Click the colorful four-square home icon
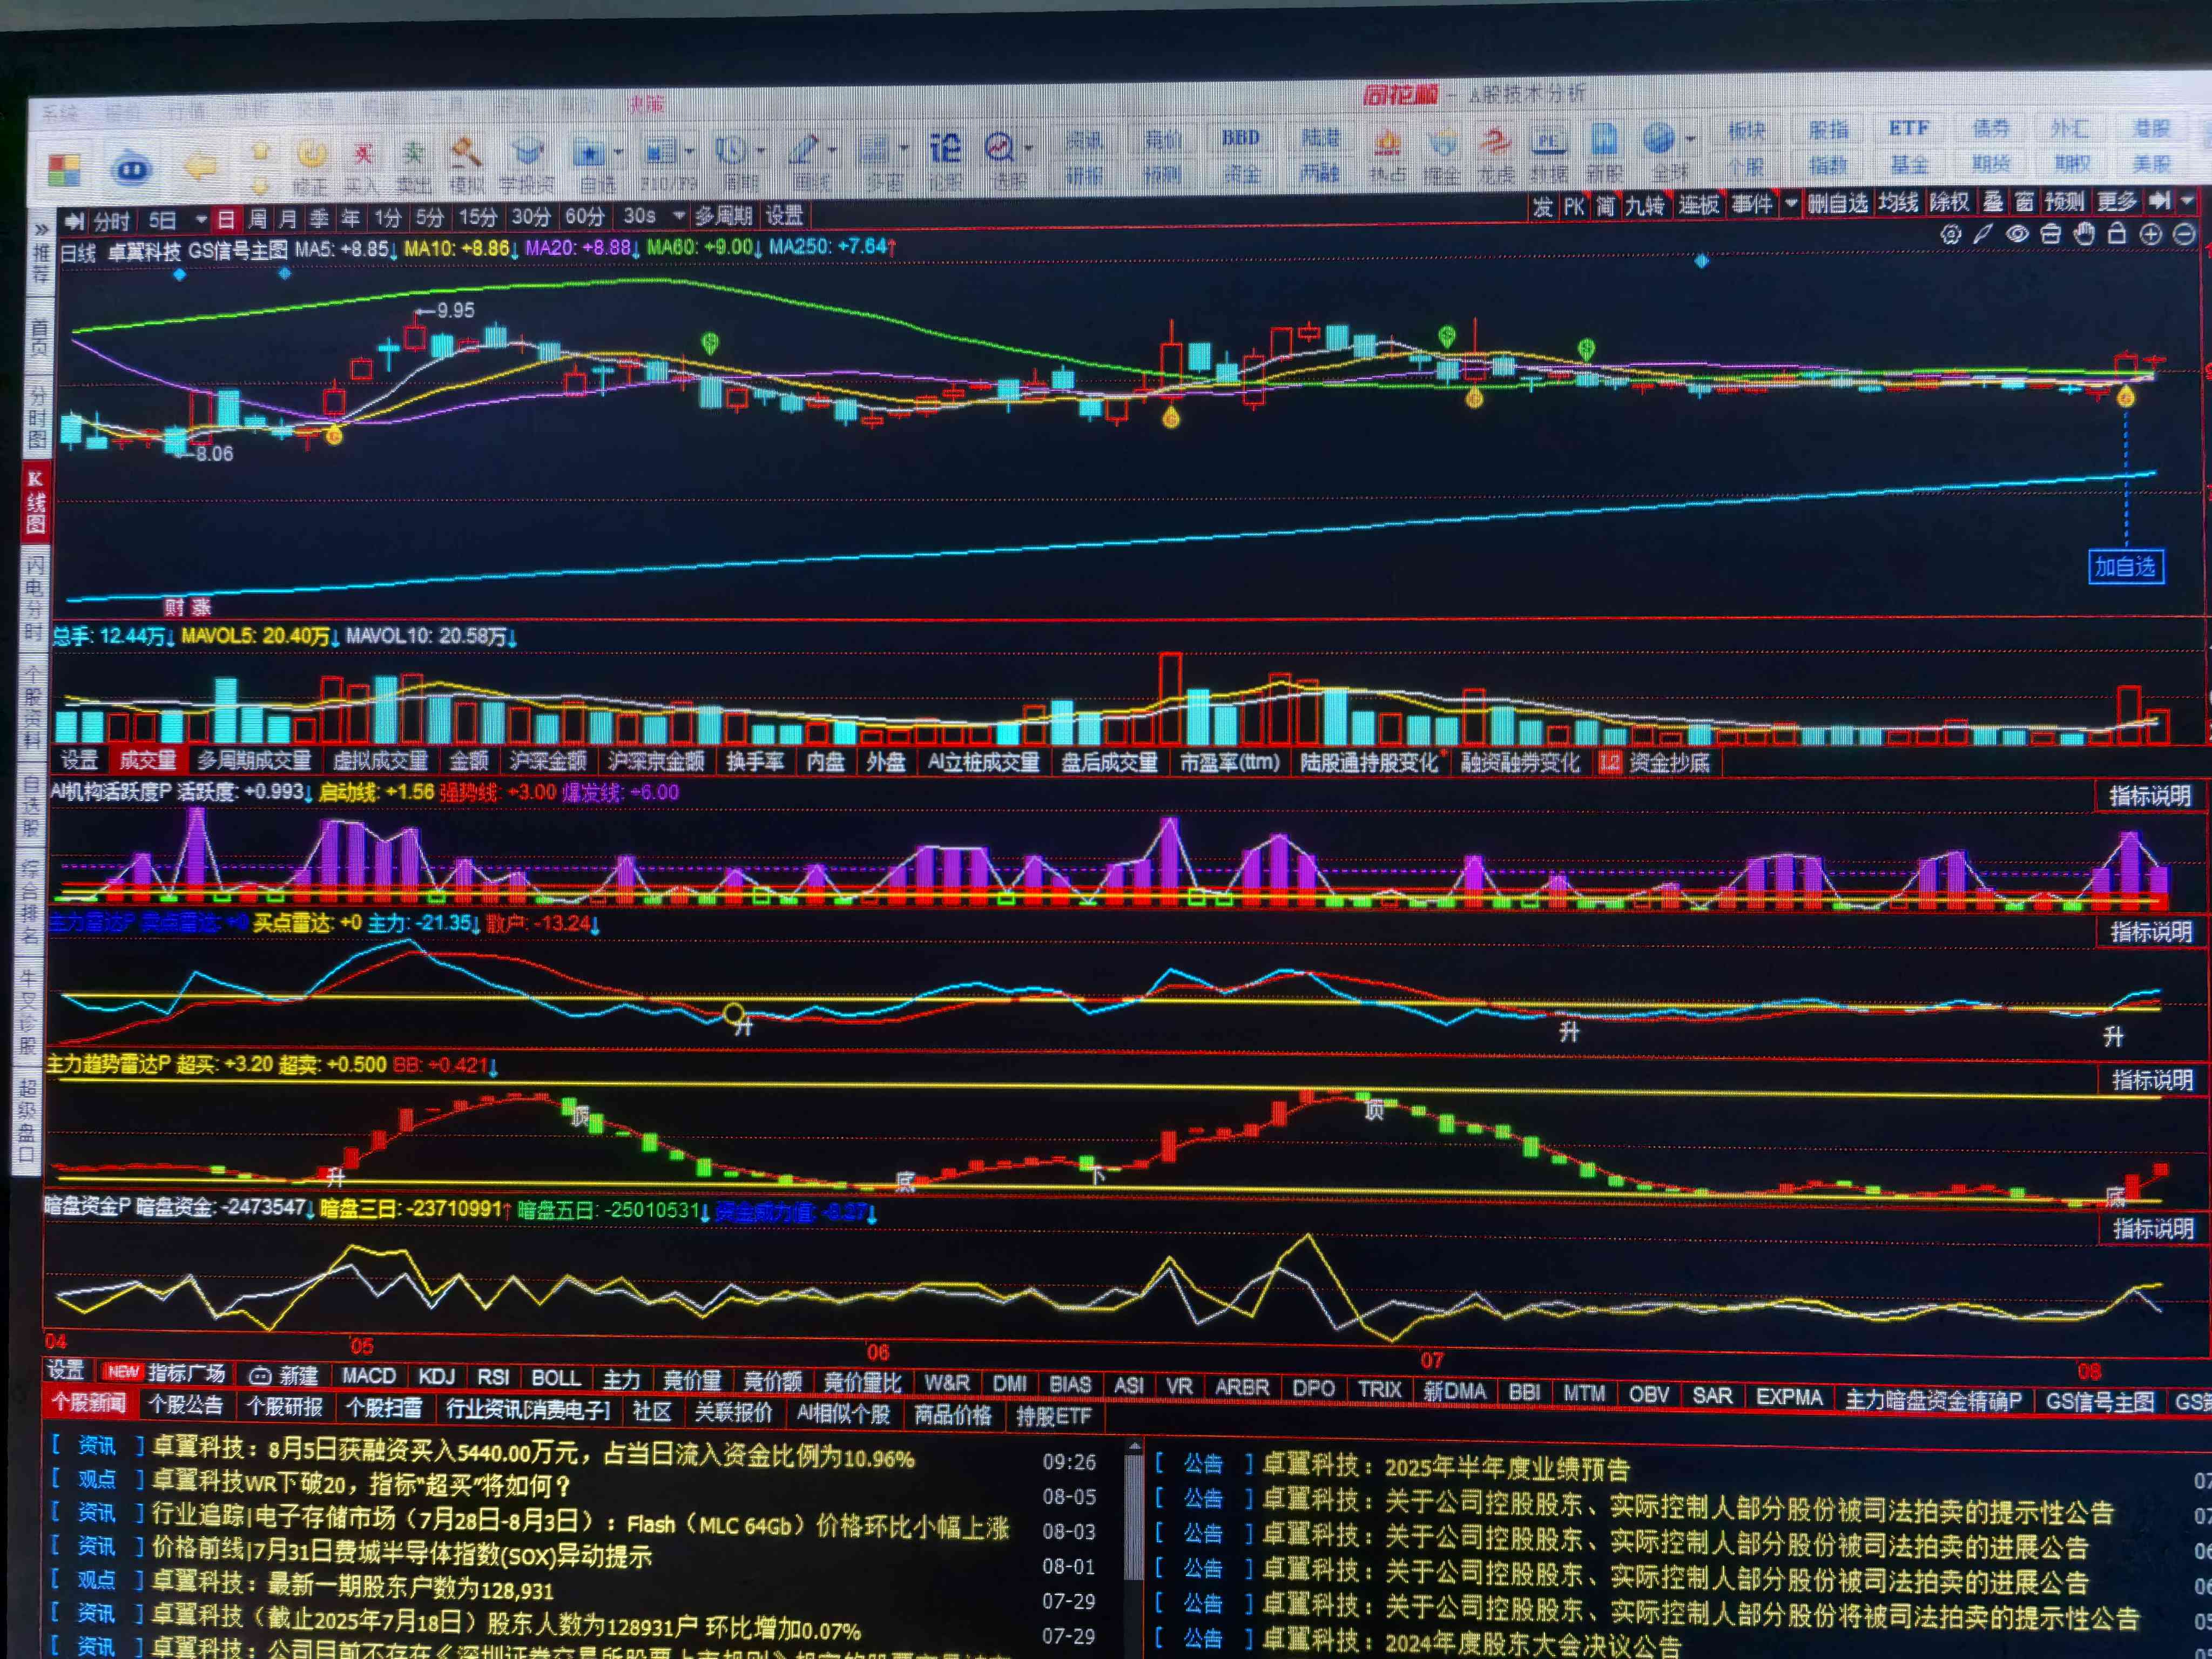2212x1659 pixels. pyautogui.click(x=64, y=171)
